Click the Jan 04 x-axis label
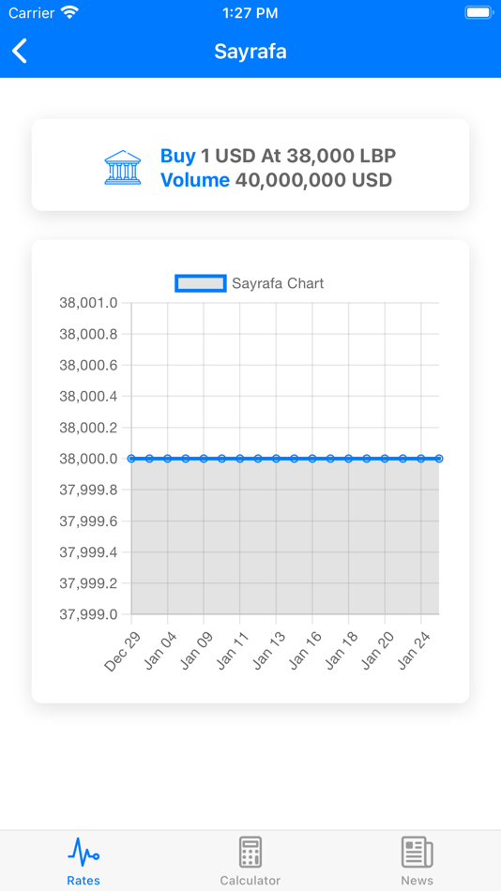The height and width of the screenshot is (891, 501). point(159,650)
